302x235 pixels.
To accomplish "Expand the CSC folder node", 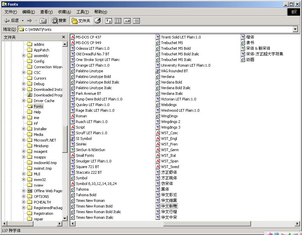I will 24,73.
